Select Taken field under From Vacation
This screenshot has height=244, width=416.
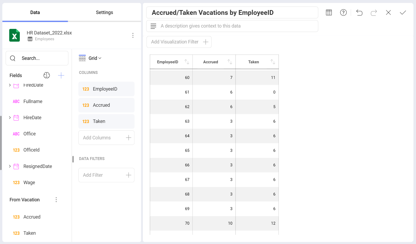[29, 233]
